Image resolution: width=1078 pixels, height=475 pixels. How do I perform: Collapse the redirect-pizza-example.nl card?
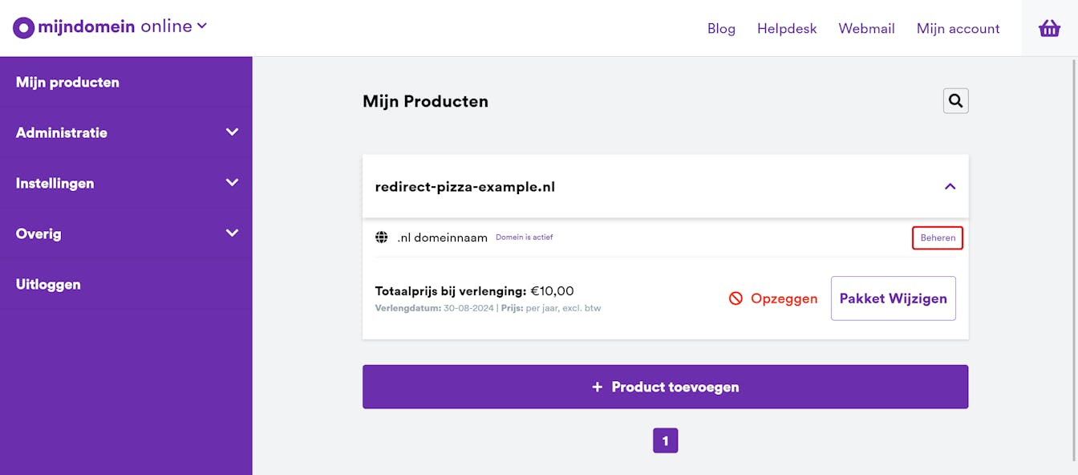pos(950,185)
